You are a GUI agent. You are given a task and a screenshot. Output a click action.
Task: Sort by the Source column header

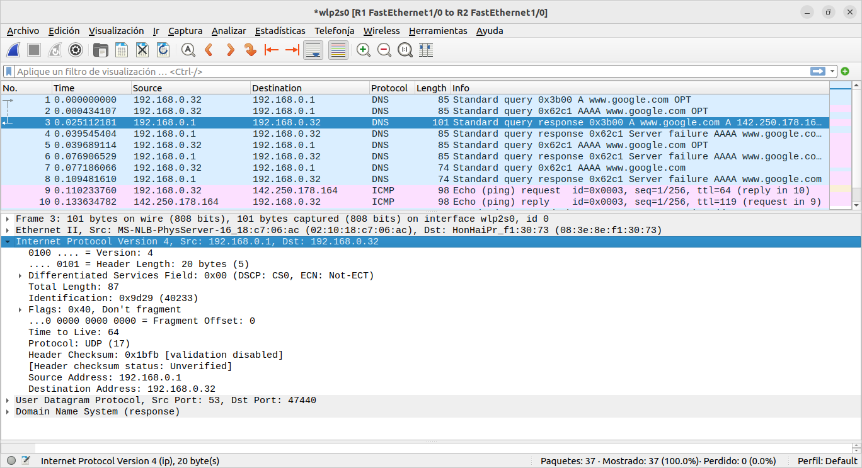pos(191,88)
